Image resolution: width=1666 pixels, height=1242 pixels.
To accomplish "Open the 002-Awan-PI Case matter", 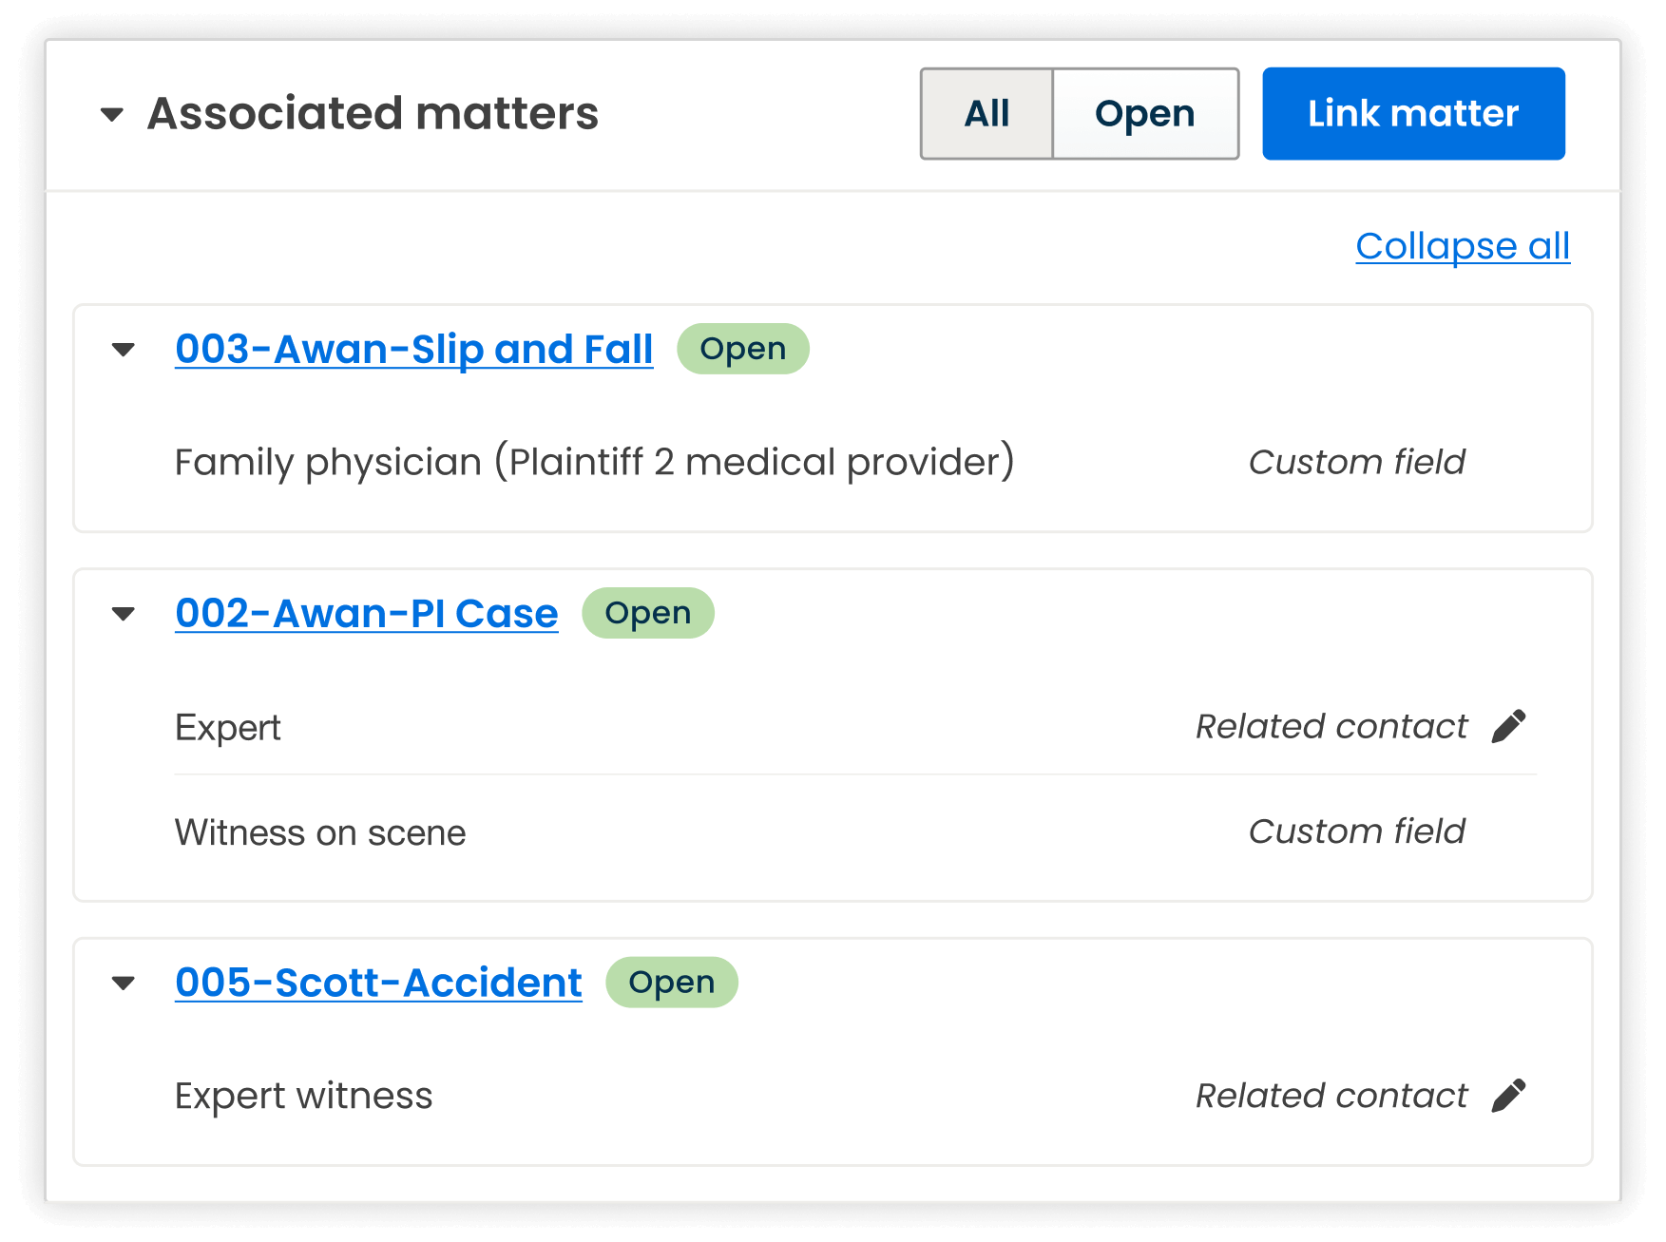I will (366, 613).
